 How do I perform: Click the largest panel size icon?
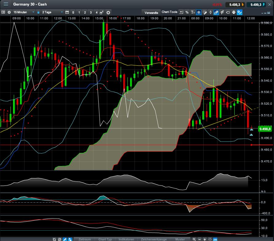268,13
